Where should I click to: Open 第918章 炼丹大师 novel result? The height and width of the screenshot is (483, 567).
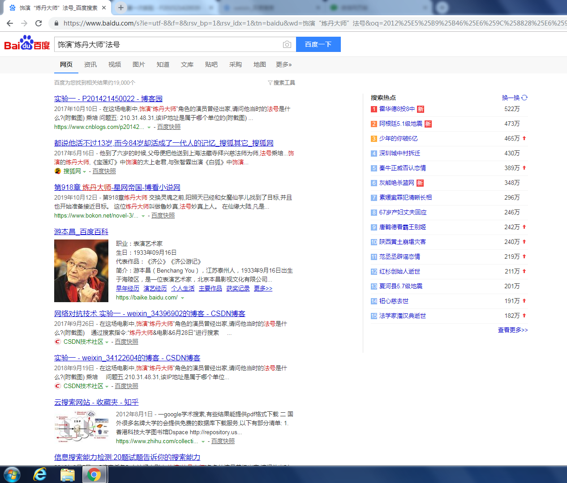pyautogui.click(x=117, y=187)
